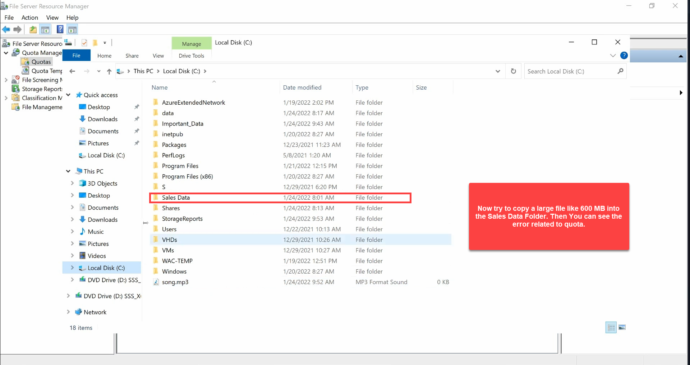Click Explorer Back navigation arrow
The height and width of the screenshot is (365, 690).
pos(72,71)
